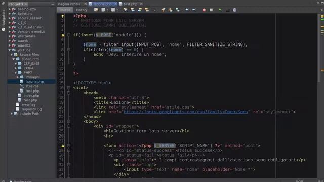Collapse the <body> tag code fold
This screenshot has height=182, width=324.
pos(69,121)
